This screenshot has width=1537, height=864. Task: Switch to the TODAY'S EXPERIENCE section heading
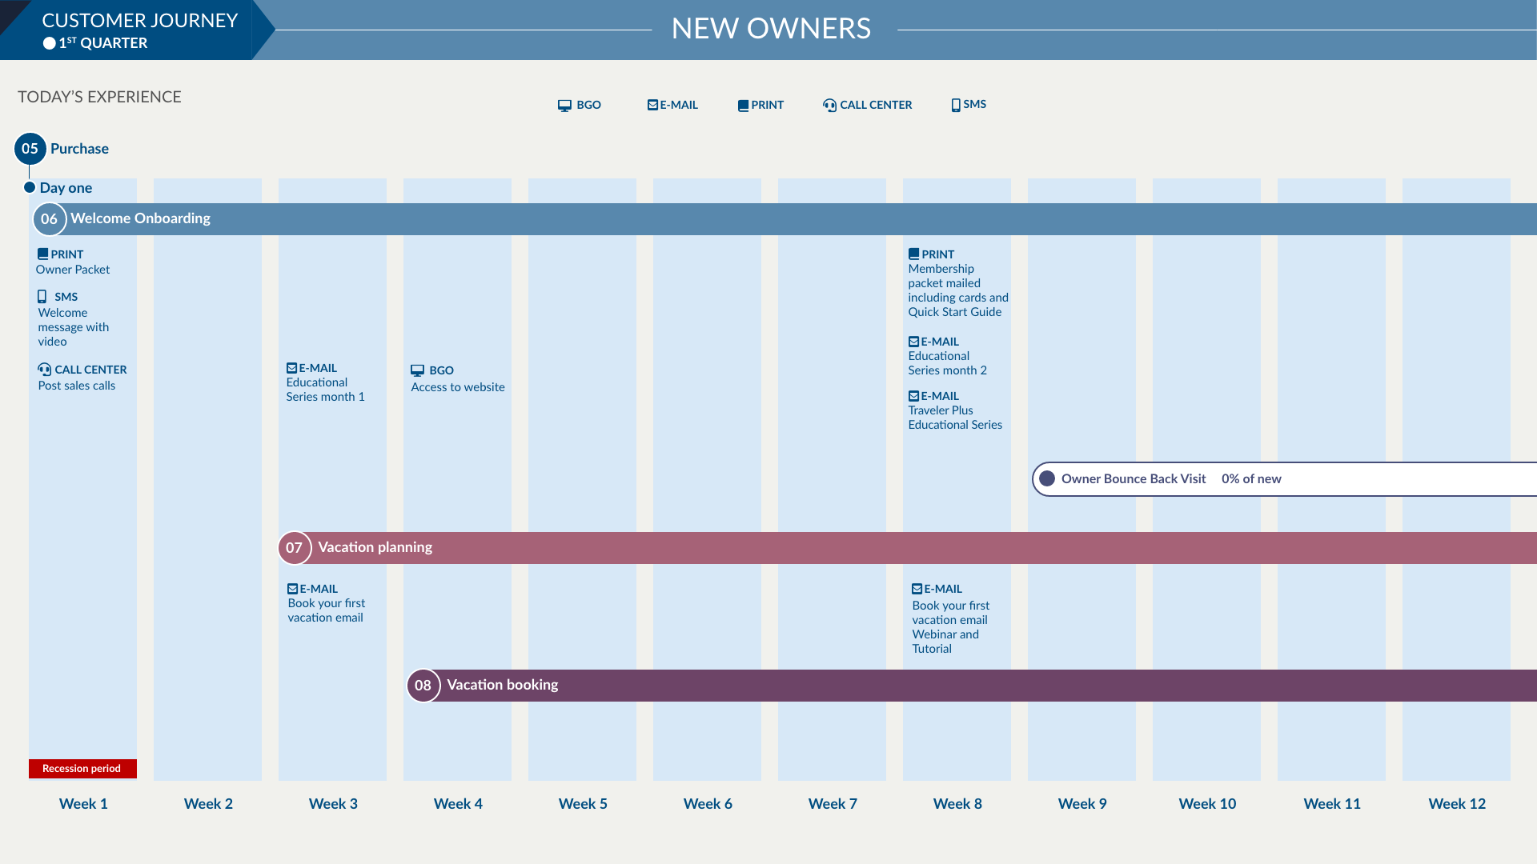[x=99, y=97]
